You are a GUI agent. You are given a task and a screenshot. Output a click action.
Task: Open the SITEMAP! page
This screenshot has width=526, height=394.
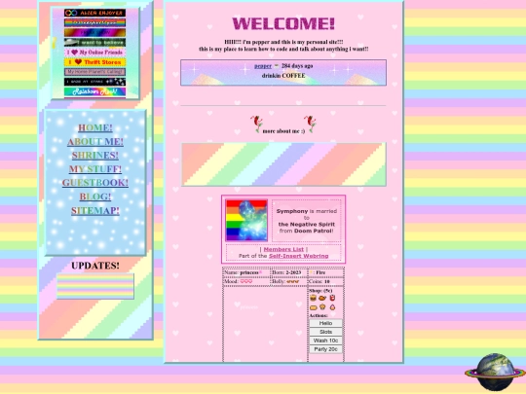pos(95,211)
